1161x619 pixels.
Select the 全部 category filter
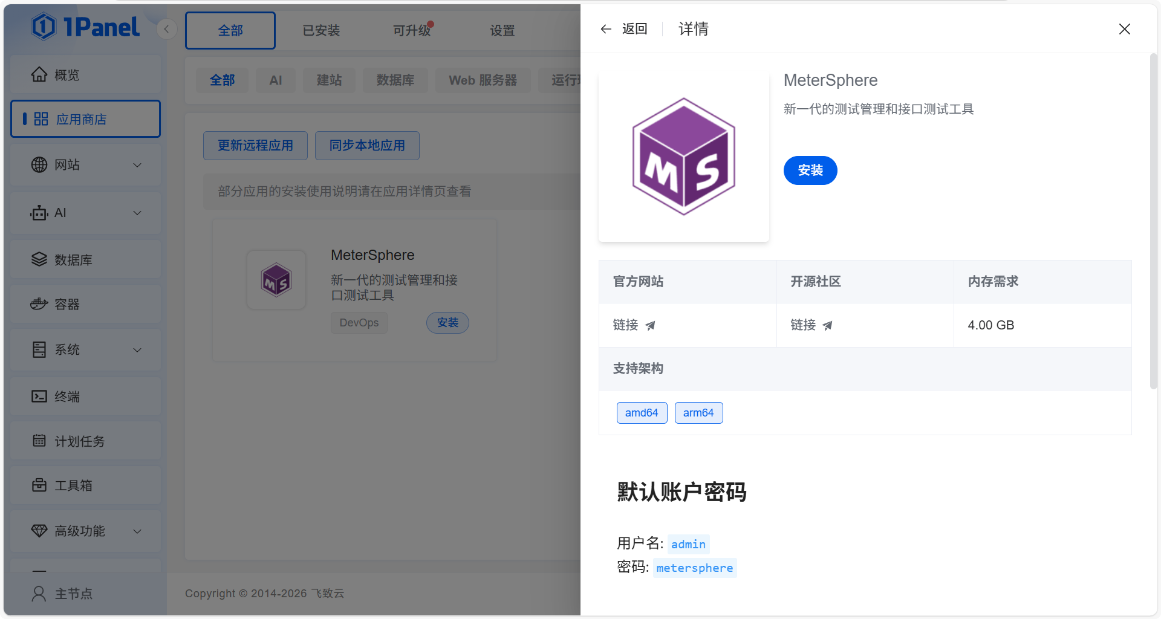coord(222,80)
